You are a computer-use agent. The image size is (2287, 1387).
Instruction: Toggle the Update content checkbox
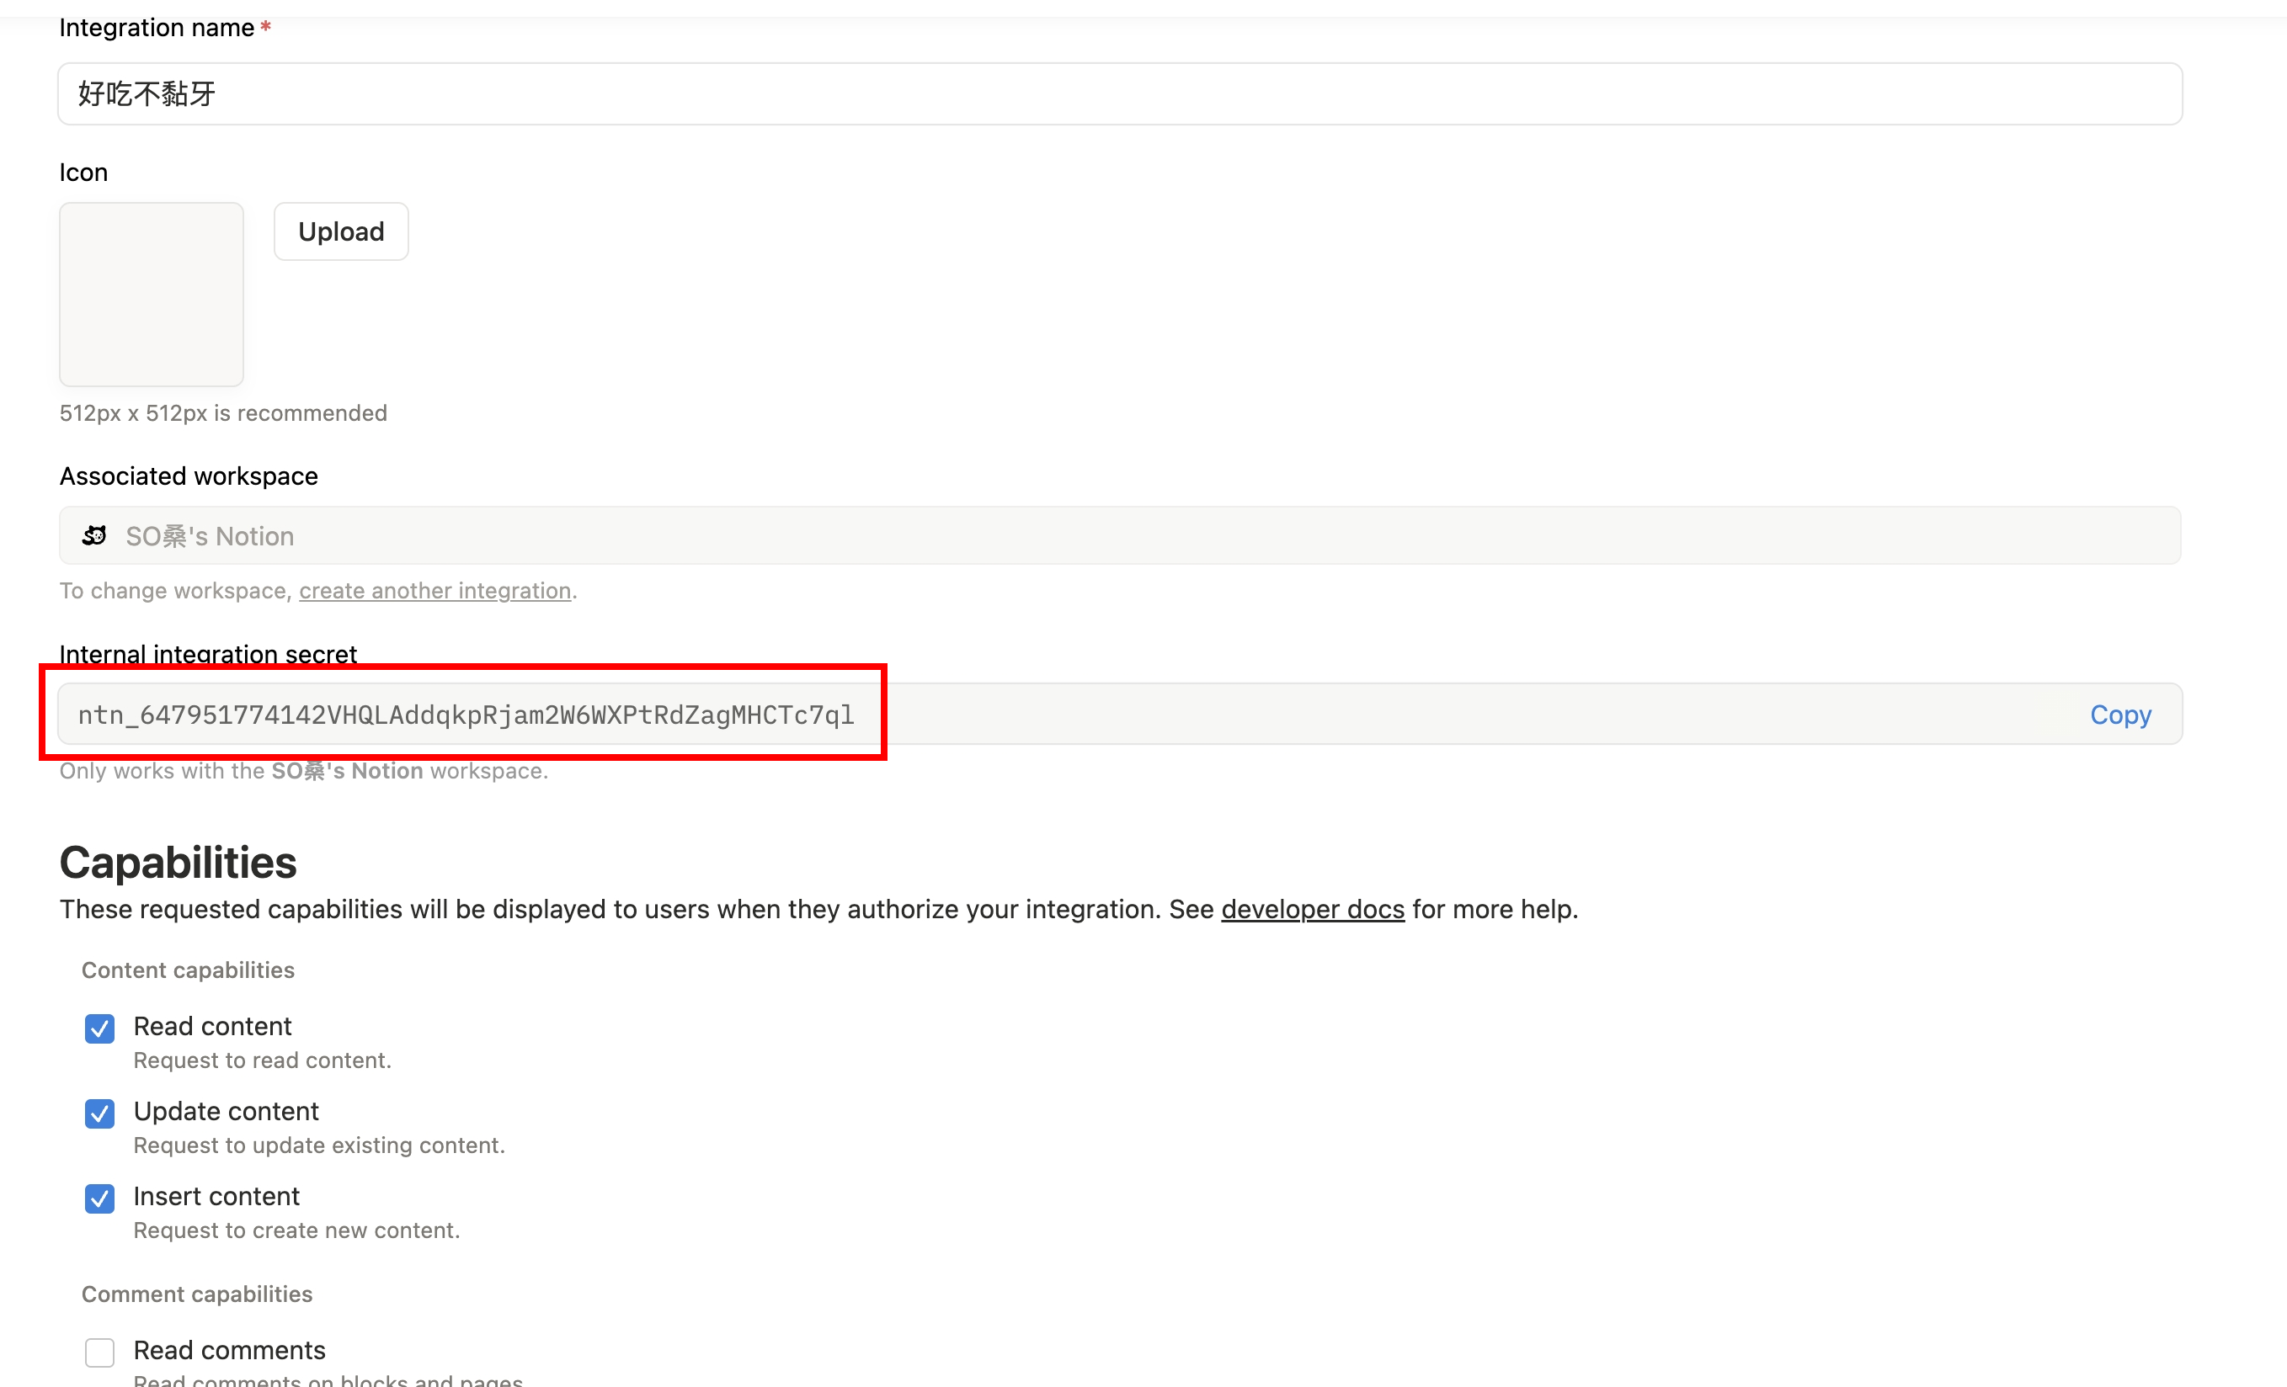(99, 1113)
